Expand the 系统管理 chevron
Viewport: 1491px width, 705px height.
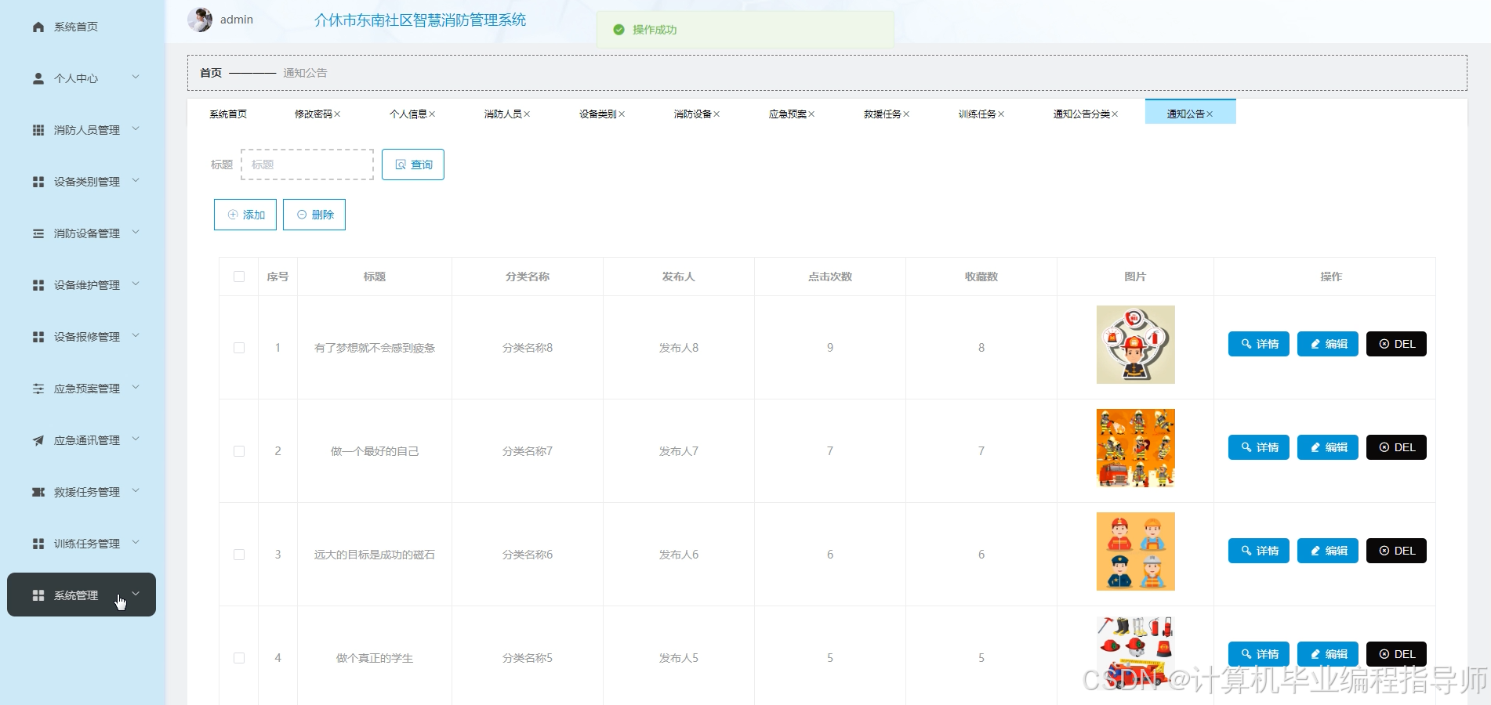click(x=136, y=594)
